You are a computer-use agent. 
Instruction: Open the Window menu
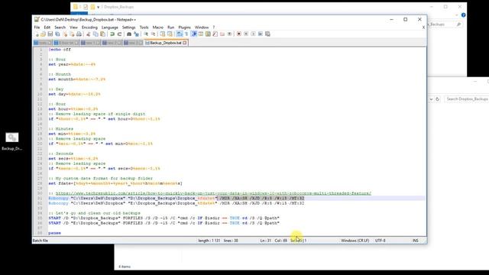pyautogui.click(x=202, y=27)
